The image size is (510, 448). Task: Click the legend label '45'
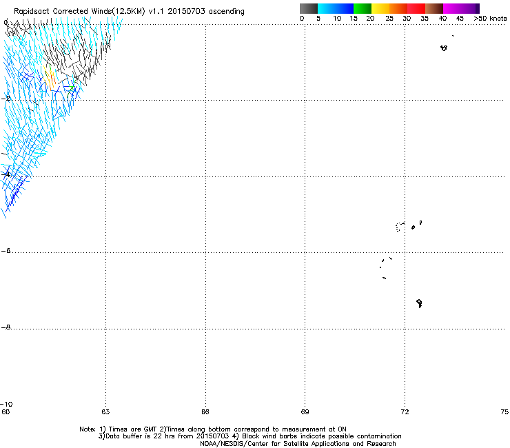pyautogui.click(x=460, y=19)
